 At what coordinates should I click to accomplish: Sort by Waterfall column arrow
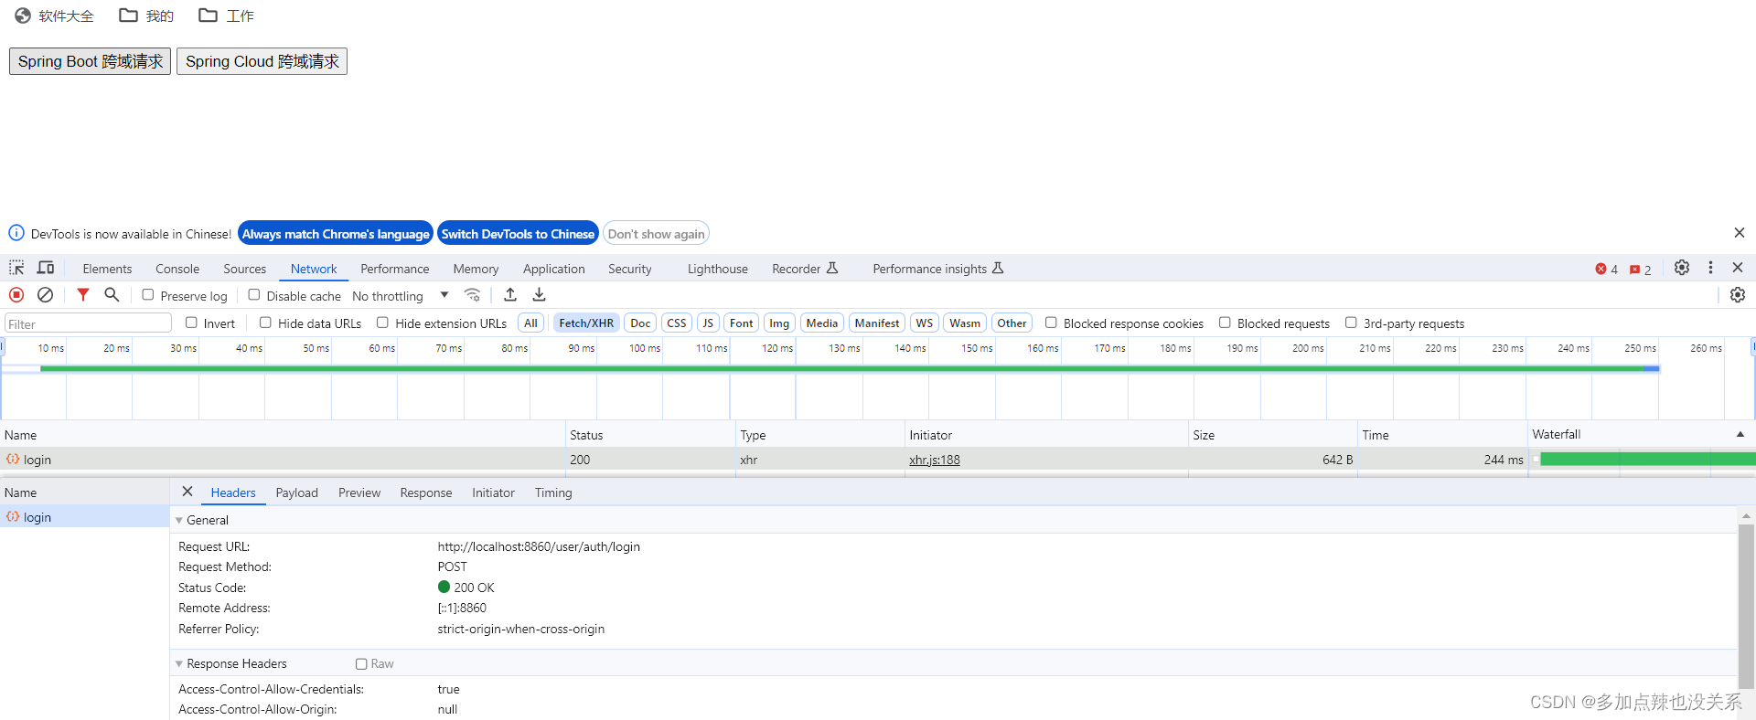coord(1740,434)
